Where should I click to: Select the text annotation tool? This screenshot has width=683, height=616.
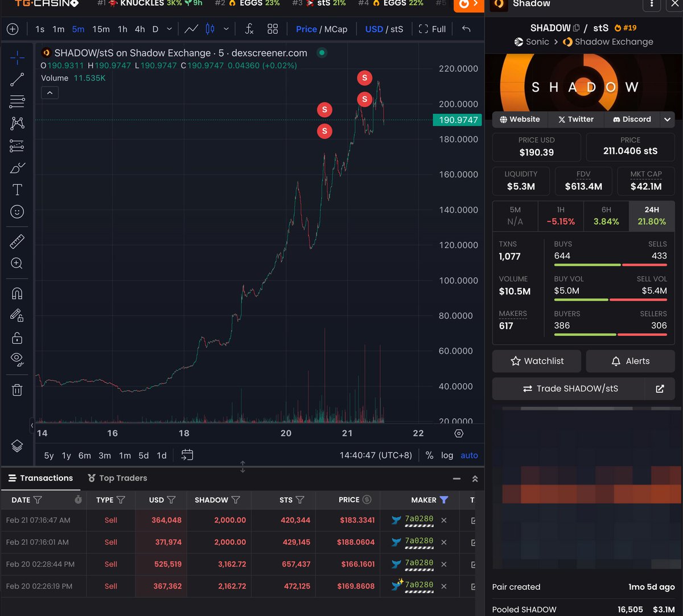(x=17, y=190)
